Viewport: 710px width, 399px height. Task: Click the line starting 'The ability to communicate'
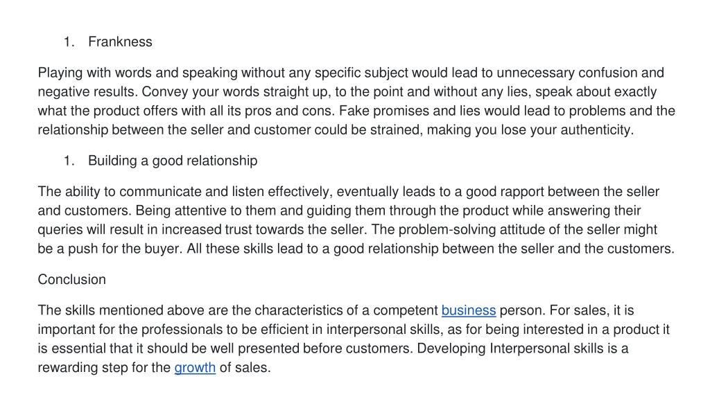pyautogui.click(x=349, y=192)
